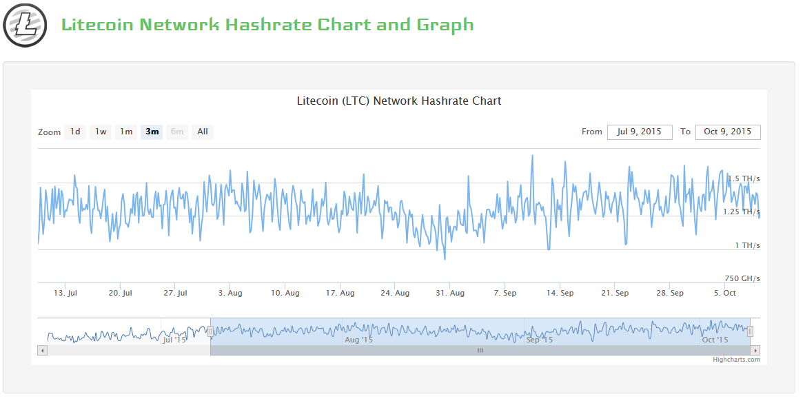The width and height of the screenshot is (805, 401).
Task: Click the disabled 6m zoom button
Action: 177,132
